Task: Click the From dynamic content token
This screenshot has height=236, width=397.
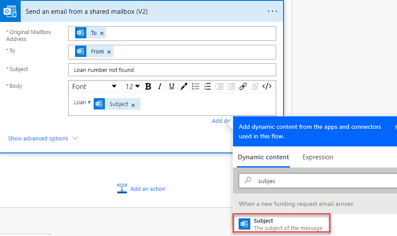Action: (94, 52)
